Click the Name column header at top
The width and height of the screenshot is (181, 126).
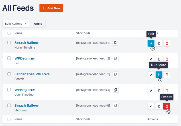[x=18, y=33]
